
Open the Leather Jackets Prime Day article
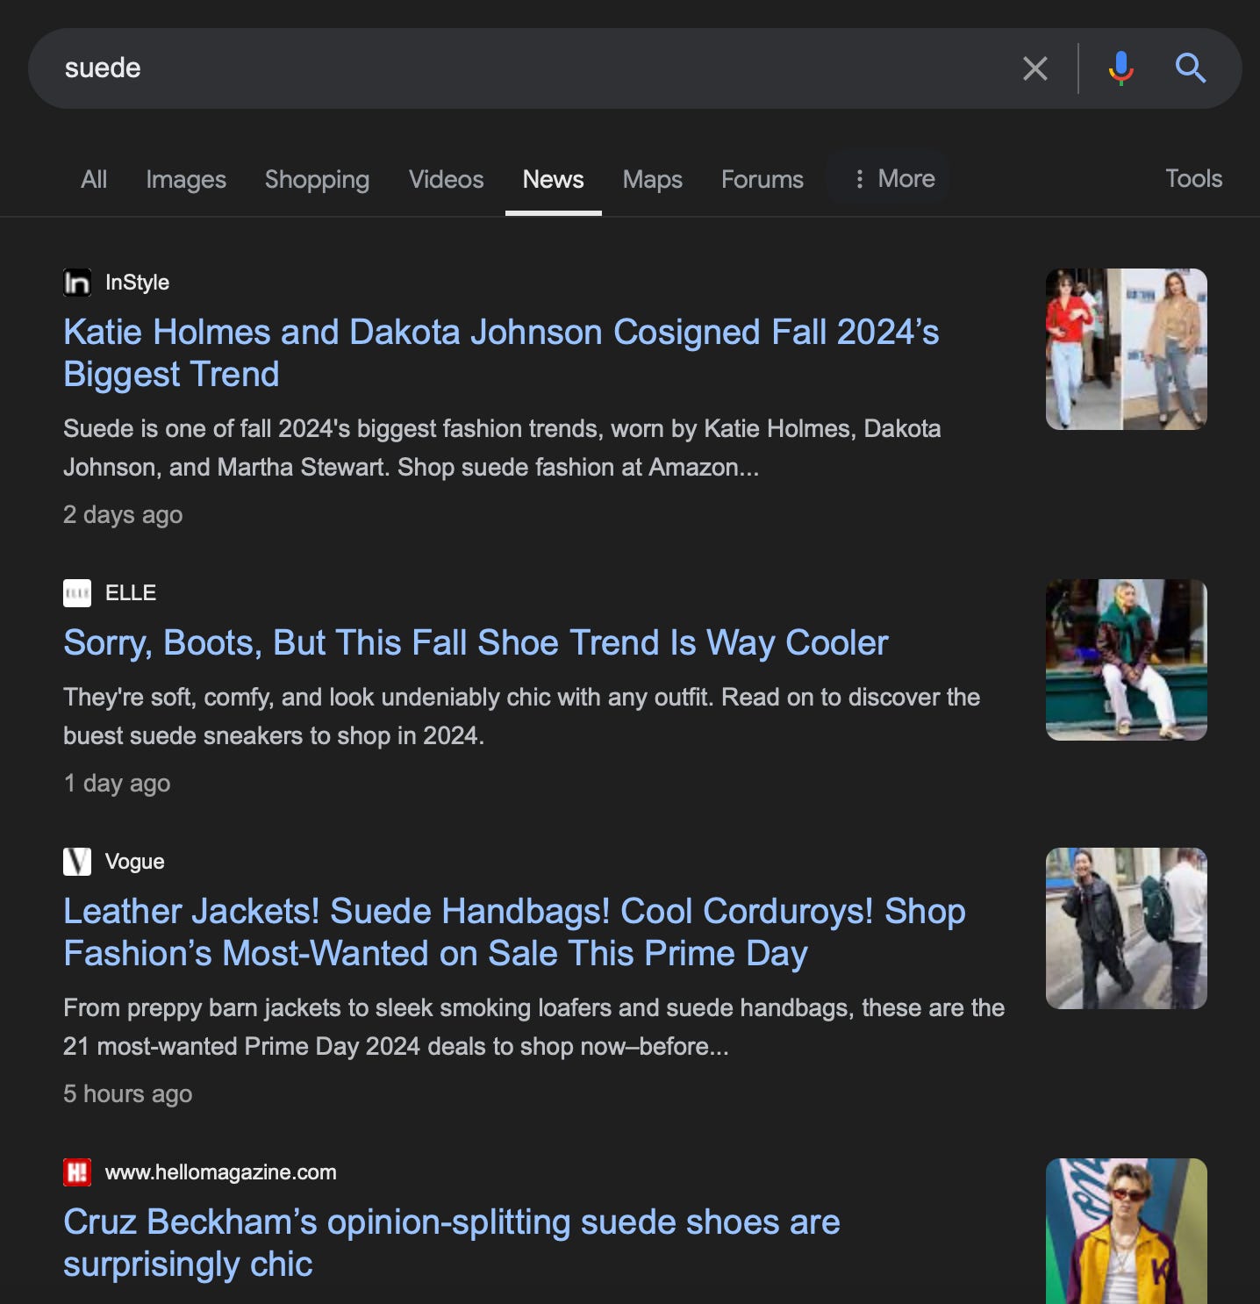coord(514,932)
